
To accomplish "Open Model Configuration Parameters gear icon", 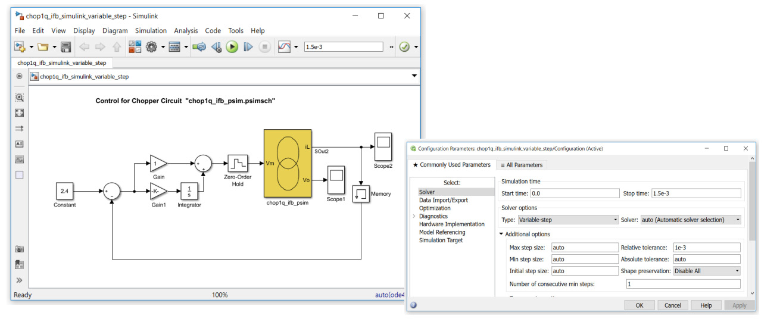I will point(151,46).
